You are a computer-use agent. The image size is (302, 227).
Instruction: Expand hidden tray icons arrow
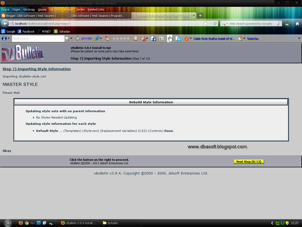272,223
